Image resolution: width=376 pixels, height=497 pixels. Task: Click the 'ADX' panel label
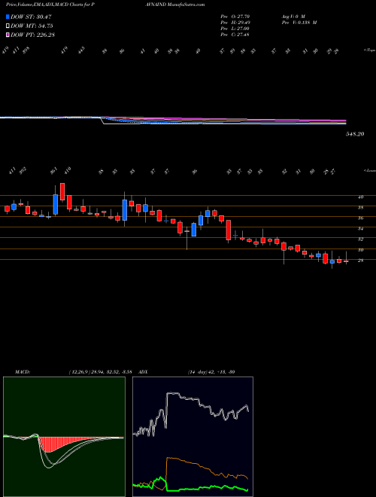click(x=143, y=372)
